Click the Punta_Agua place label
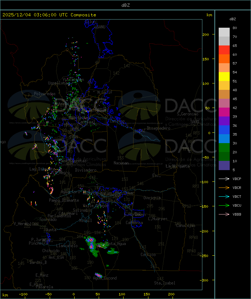This screenshot has height=299, width=251. click(116, 244)
